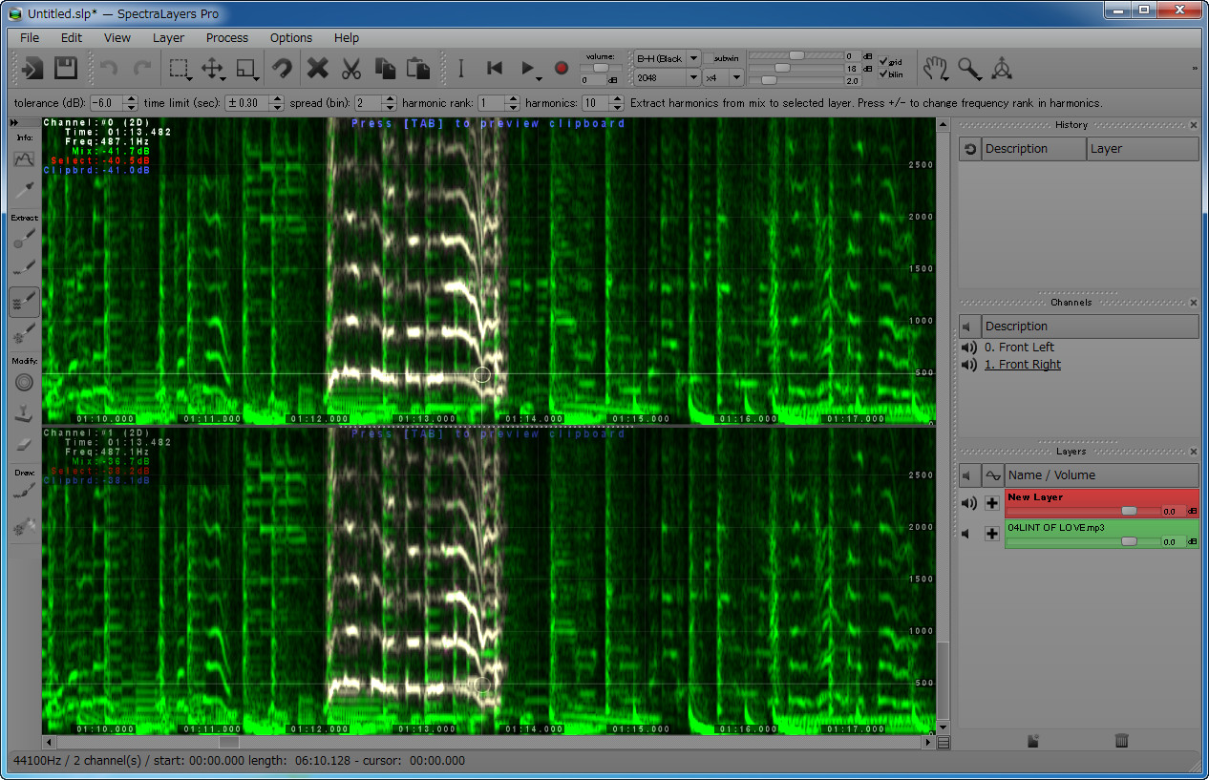Image resolution: width=1209 pixels, height=780 pixels.
Task: Click the harmonics count spinner arrows
Action: 617,103
